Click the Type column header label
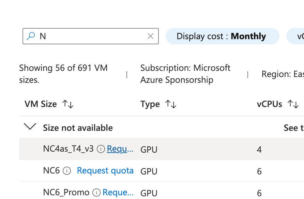This screenshot has height=199, width=304. (150, 104)
